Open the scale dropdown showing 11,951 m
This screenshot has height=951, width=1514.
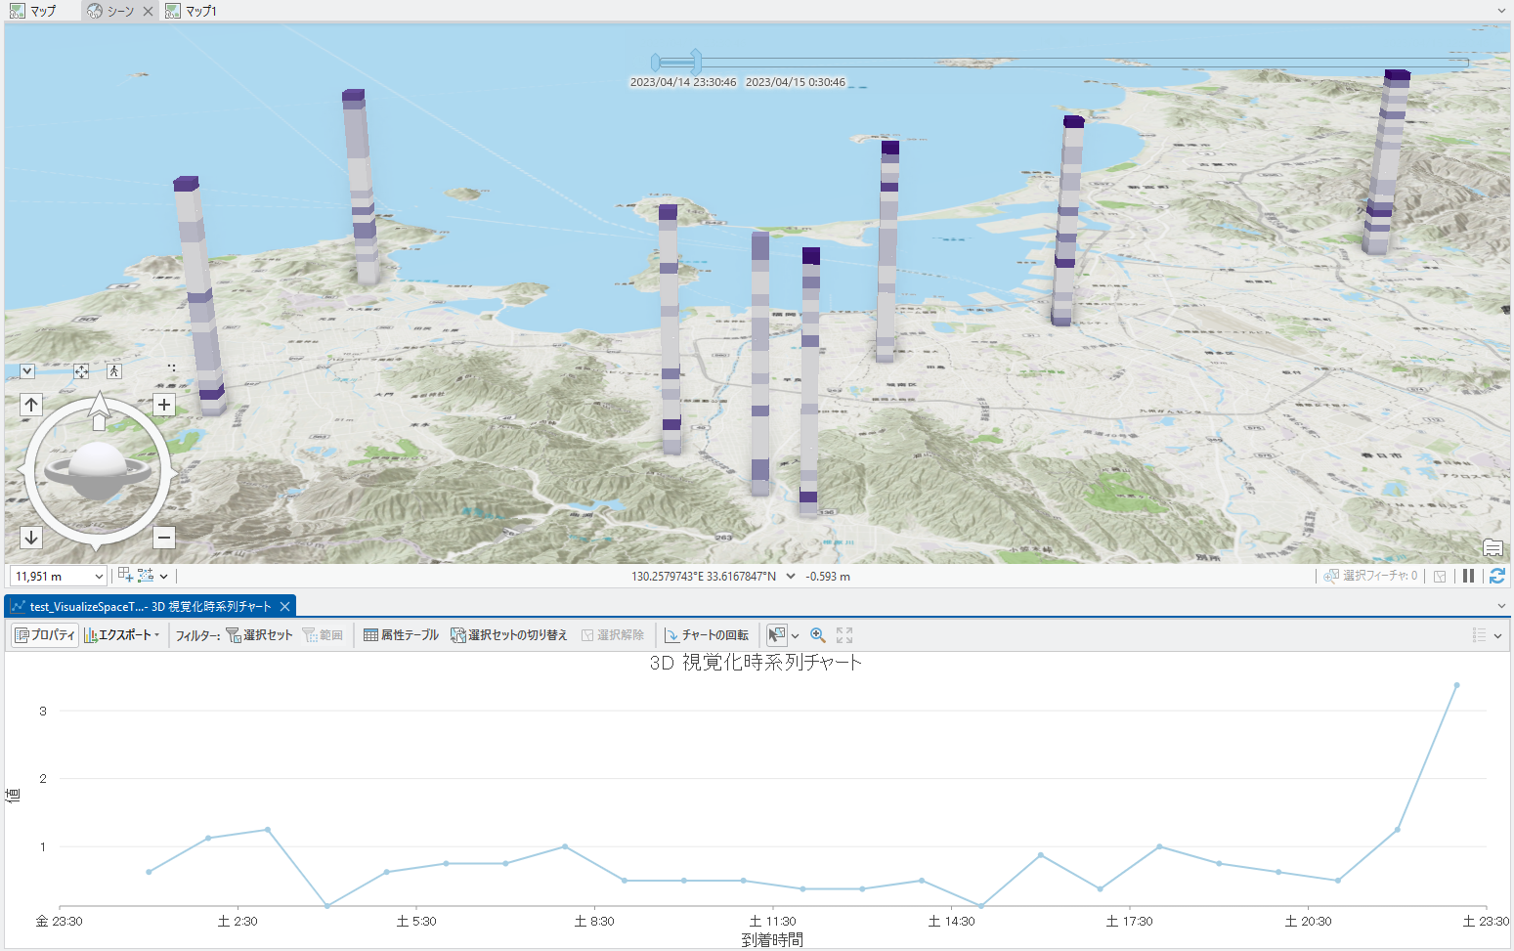(x=98, y=577)
